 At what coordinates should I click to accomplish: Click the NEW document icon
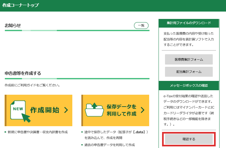[x=17, y=109]
